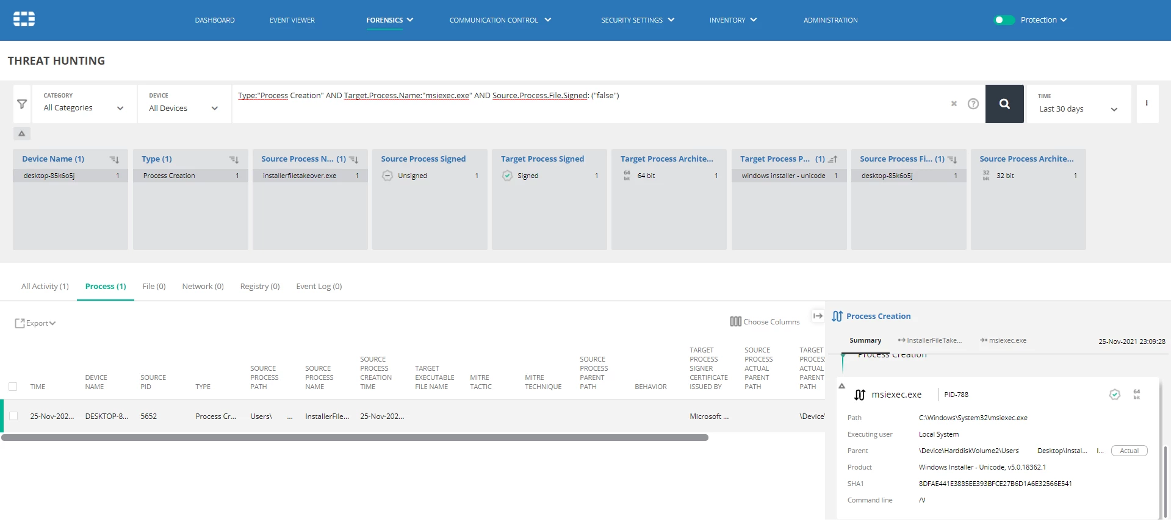Run the query with the search button

[1004, 104]
